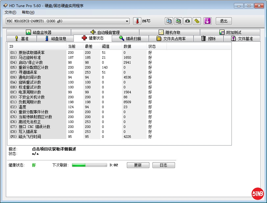The width and height of the screenshot is (267, 203).
Task: Click the purple down-arrow icon
Action: coord(207,21)
